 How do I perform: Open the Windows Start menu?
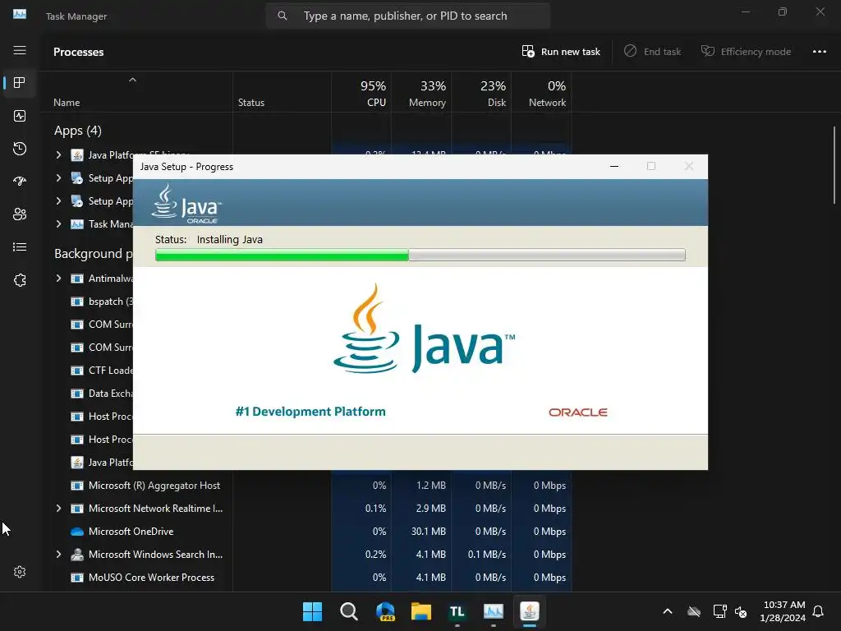click(312, 611)
